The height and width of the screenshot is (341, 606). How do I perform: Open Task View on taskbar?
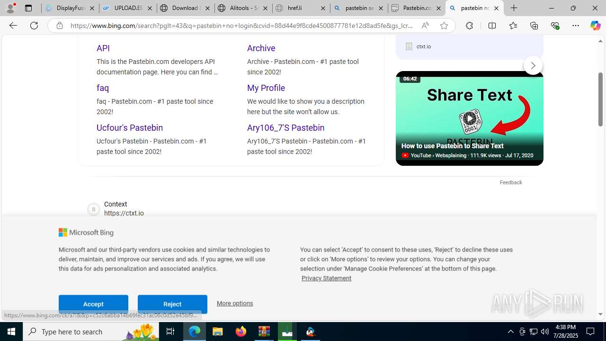[170, 332]
